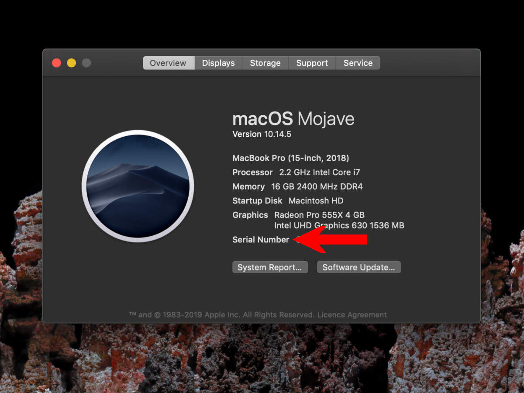Image resolution: width=524 pixels, height=393 pixels.
Task: Launch Software Update
Action: point(359,267)
